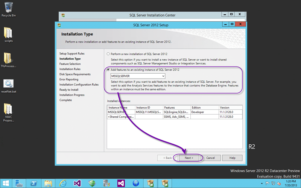The width and height of the screenshot is (301, 188).
Task: Open the taskbar clock showing 1:20 PM
Action: (x=290, y=183)
